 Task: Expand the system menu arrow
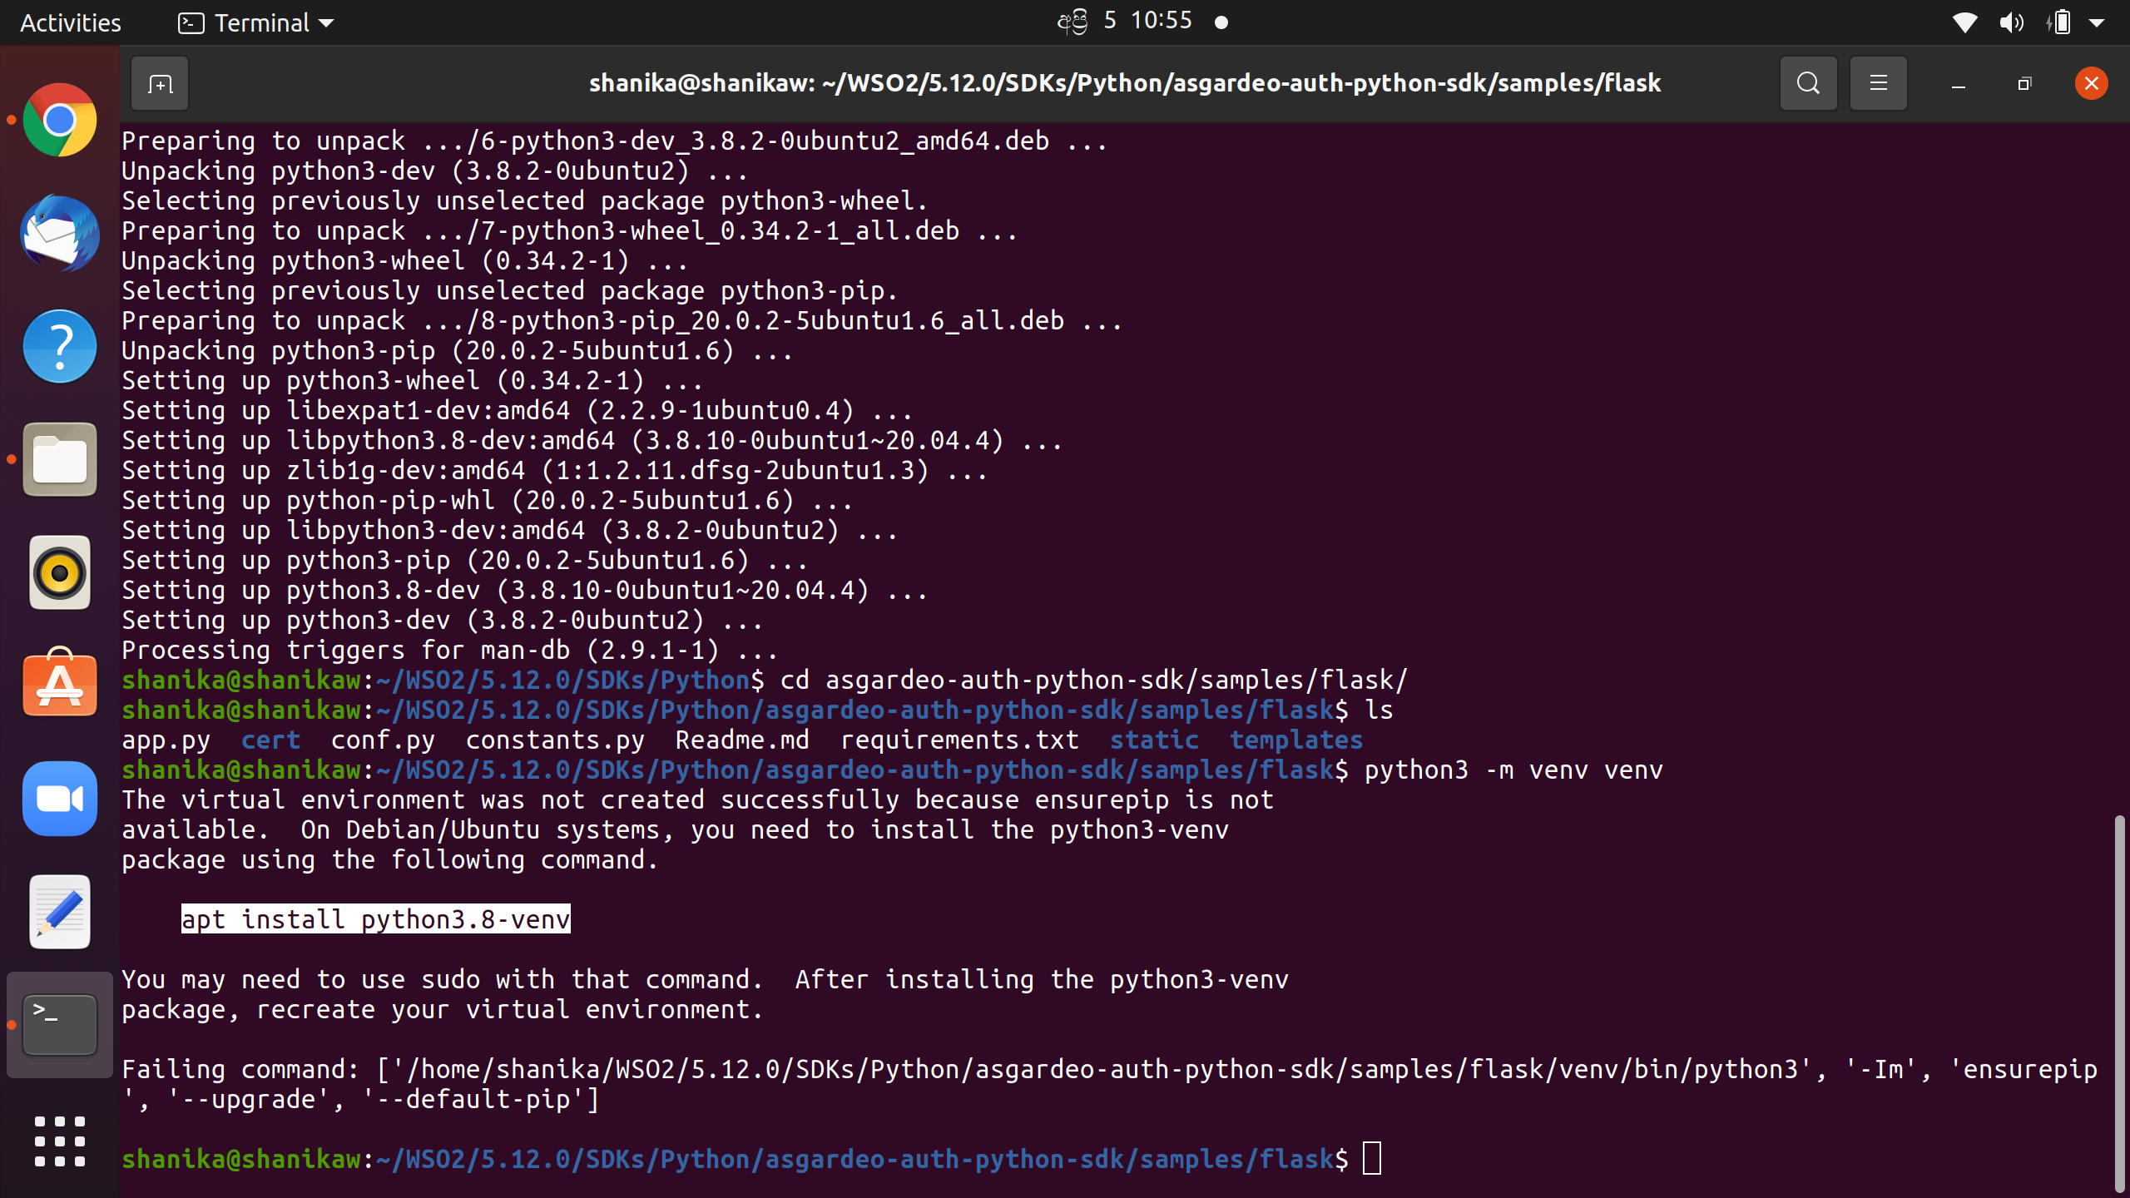click(x=2097, y=23)
